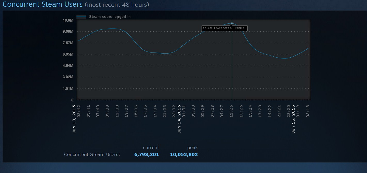Click the 01:19 time axis label

pos(298,111)
